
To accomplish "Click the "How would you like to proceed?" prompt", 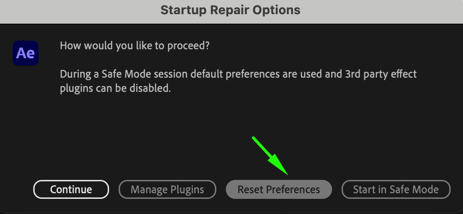I will 135,46.
